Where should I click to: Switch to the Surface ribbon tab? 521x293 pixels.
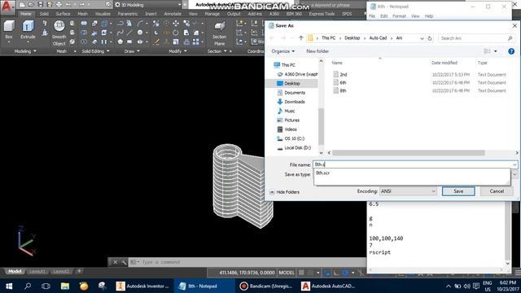[63, 14]
